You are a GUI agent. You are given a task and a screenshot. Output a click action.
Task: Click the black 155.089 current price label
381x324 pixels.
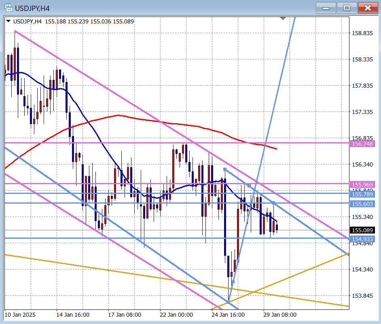[362, 230]
